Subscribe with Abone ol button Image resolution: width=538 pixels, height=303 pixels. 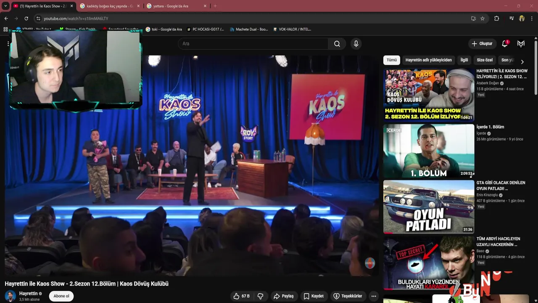pos(61,296)
